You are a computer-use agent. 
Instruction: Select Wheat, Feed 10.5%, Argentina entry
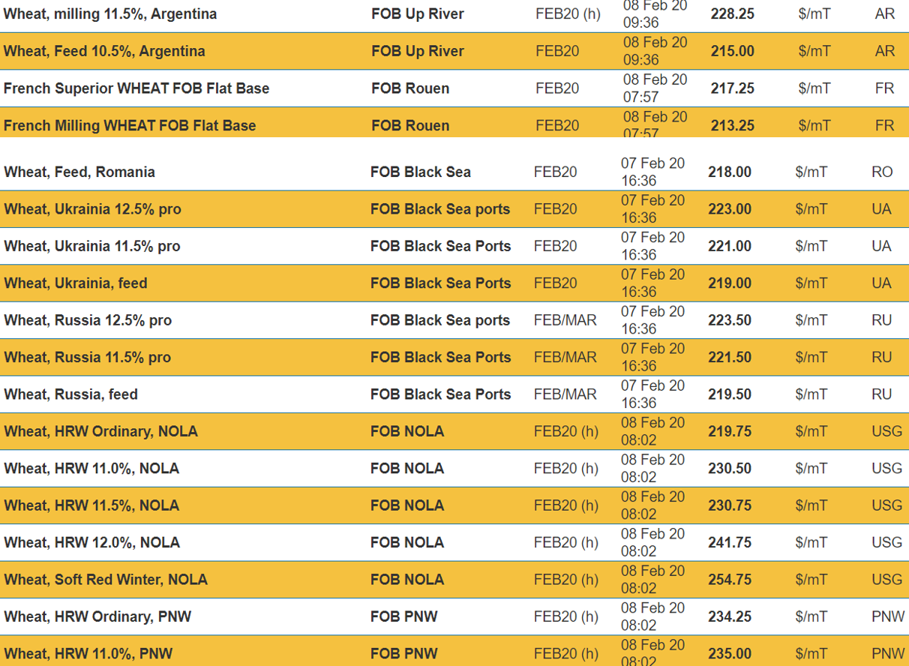click(x=104, y=51)
